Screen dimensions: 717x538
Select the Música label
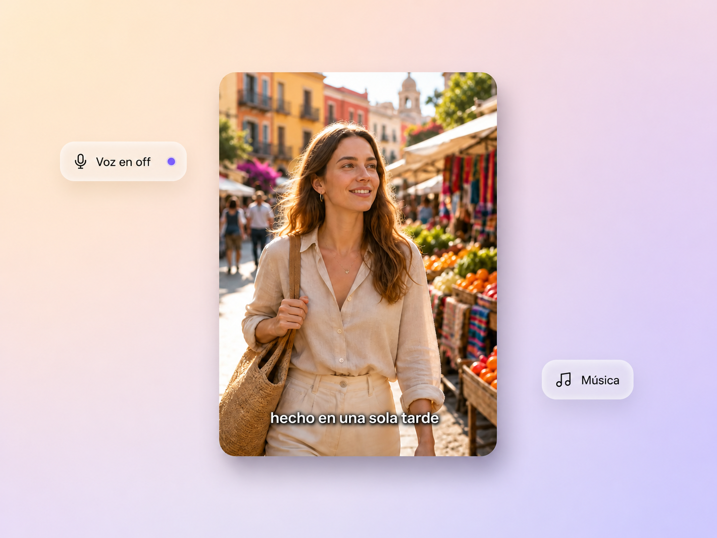point(600,380)
